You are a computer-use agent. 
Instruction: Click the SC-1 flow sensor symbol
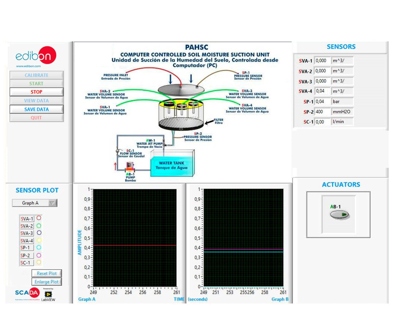pos(117,151)
